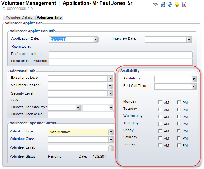Click the Recruited By link
Screen dimensions: 204x169
pyautogui.click(x=22, y=47)
